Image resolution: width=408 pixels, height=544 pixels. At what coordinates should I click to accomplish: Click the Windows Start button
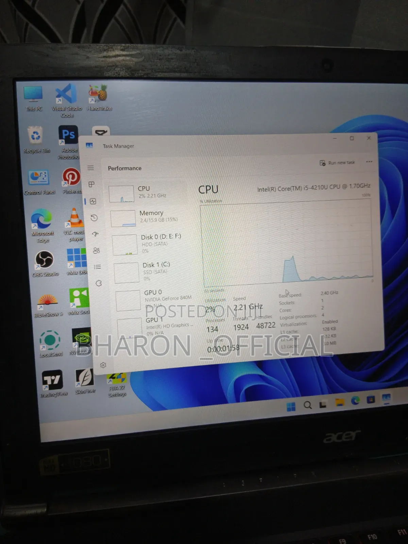[x=291, y=406]
